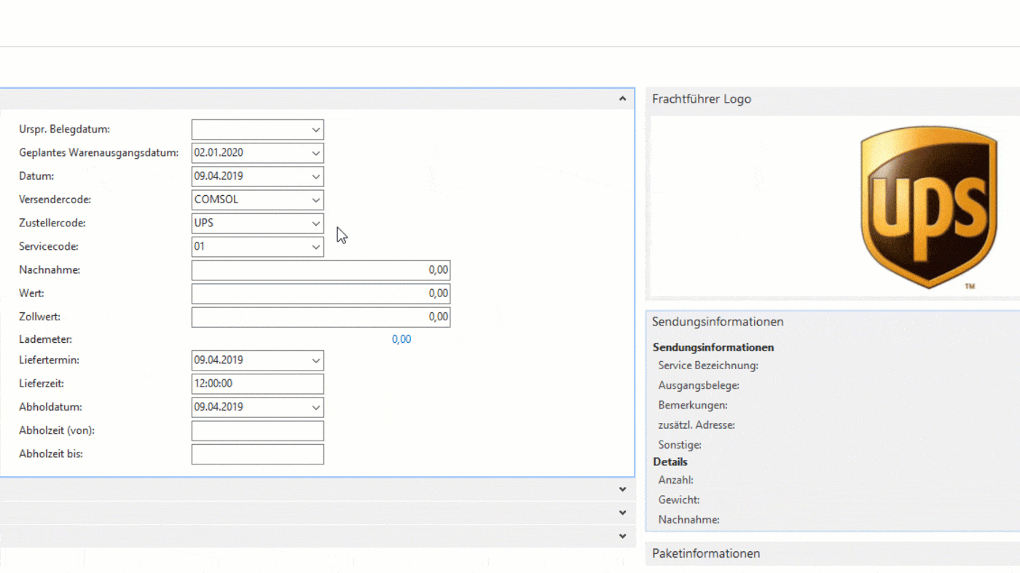Click the Details heading
Viewport: 1020px width, 573px height.
click(x=670, y=462)
